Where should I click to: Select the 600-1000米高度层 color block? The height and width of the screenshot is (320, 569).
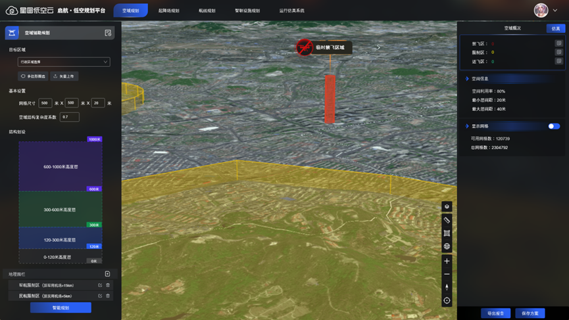click(61, 167)
